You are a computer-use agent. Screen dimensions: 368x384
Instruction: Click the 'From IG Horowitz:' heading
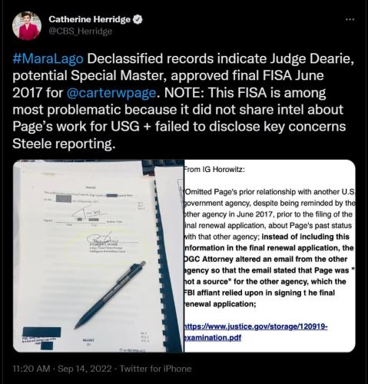[214, 170]
